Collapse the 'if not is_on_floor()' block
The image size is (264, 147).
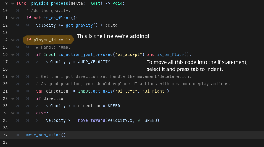tap(13, 18)
